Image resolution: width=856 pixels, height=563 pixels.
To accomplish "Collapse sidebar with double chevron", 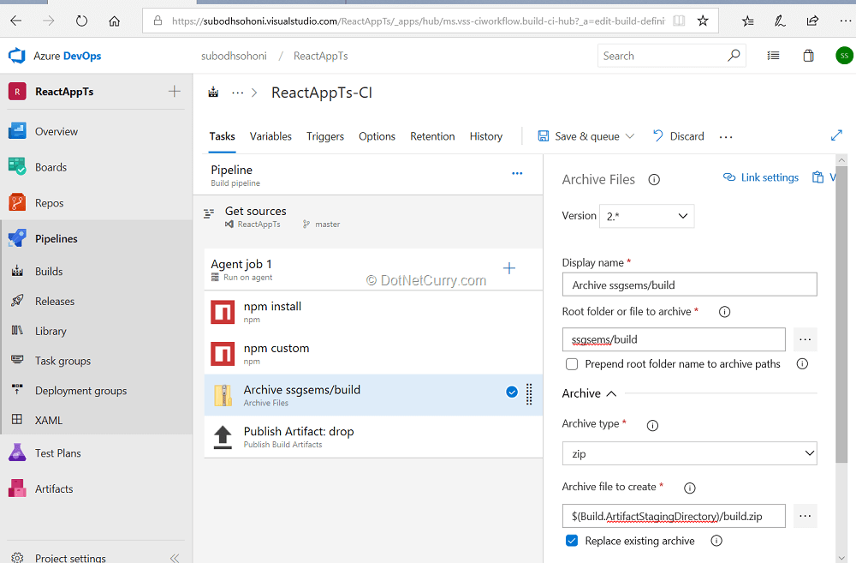I will (x=175, y=558).
